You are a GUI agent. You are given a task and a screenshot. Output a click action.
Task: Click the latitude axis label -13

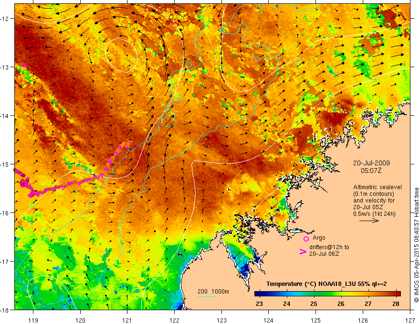click(5, 67)
